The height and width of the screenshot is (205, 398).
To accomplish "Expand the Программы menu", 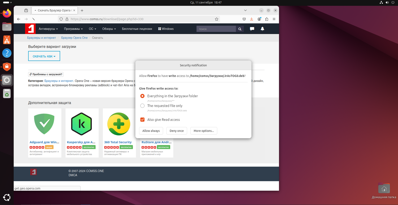I will click(73, 29).
